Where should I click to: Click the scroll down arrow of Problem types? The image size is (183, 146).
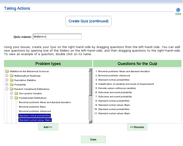(90, 122)
